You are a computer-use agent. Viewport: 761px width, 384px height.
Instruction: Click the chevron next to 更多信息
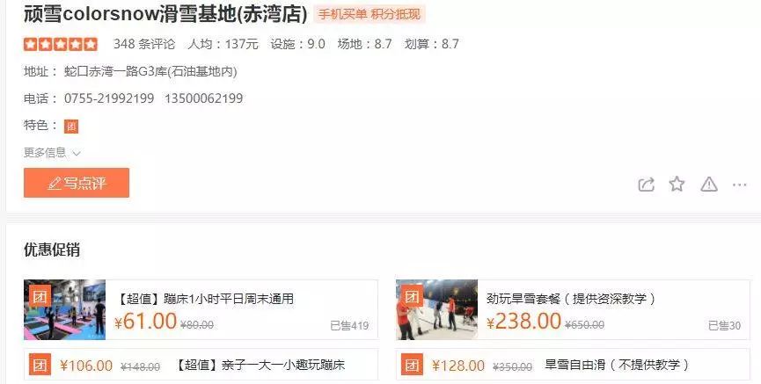coord(77,154)
